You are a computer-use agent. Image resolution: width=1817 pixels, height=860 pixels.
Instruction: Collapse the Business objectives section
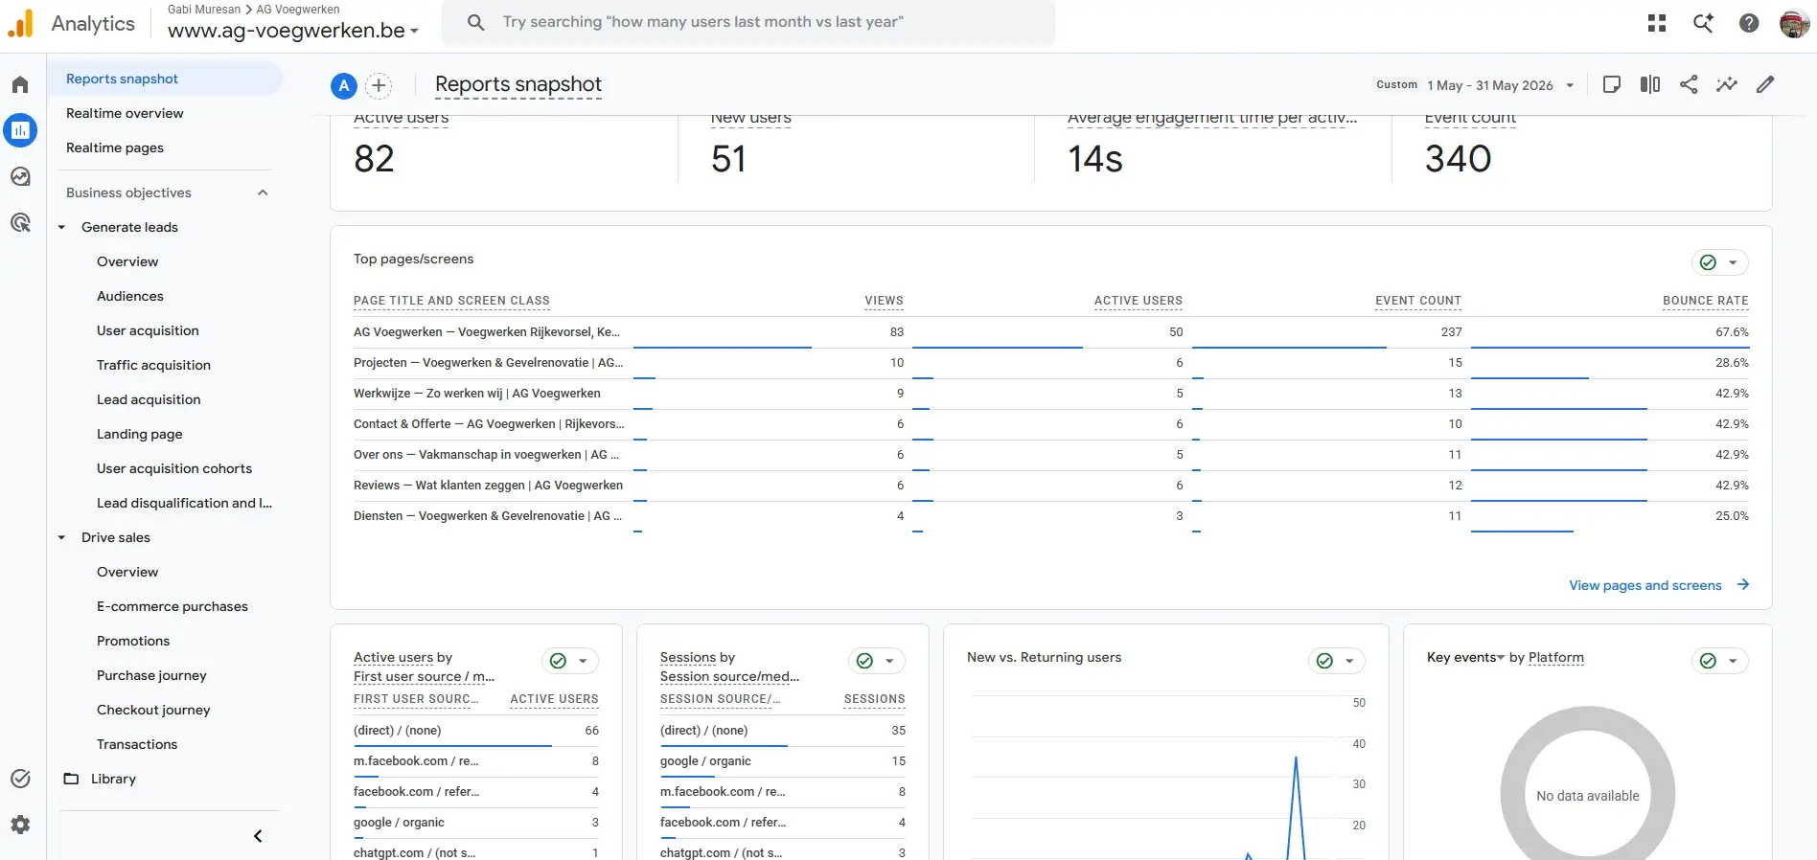[263, 192]
